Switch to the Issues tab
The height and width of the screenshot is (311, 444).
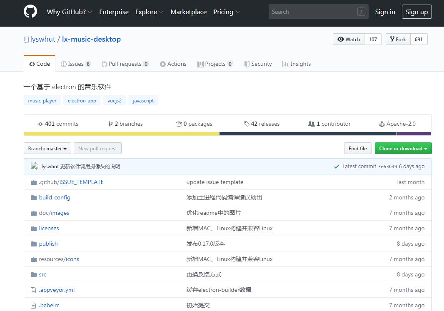pyautogui.click(x=76, y=64)
